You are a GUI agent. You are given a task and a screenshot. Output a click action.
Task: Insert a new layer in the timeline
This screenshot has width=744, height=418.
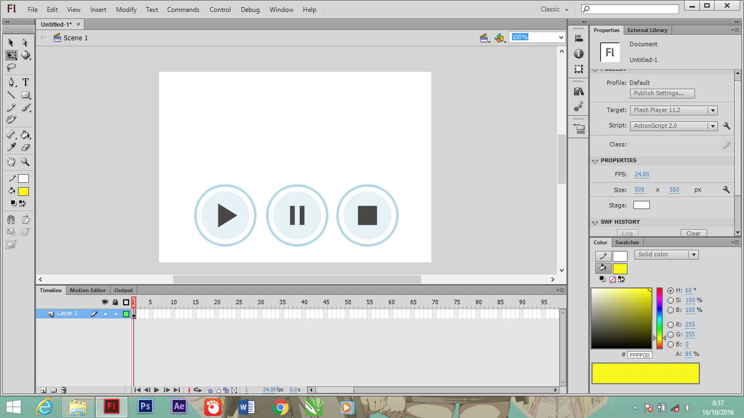pos(43,390)
